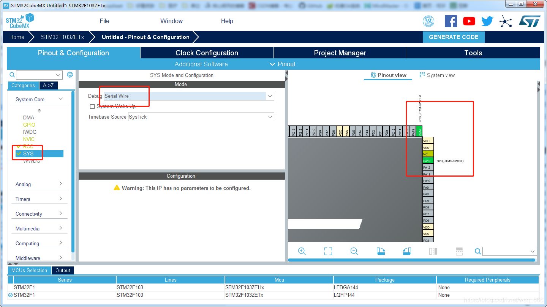Open the Facebook icon link

pos(451,21)
